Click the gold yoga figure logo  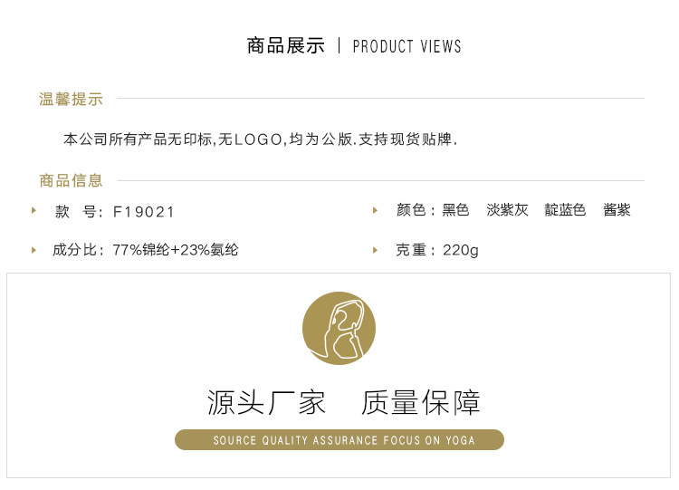click(x=339, y=329)
